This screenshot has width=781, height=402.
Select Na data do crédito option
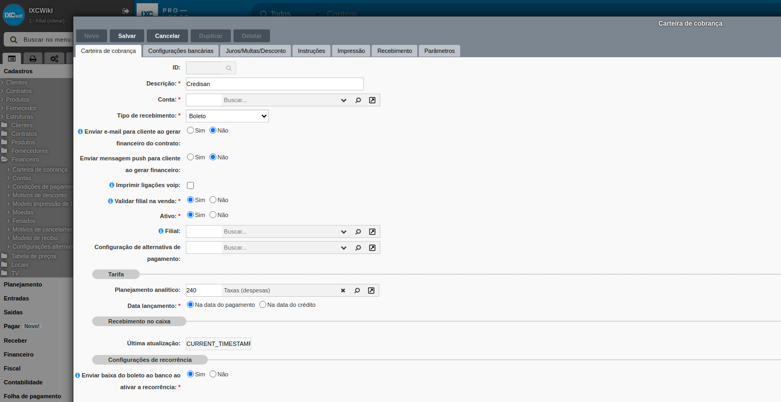click(262, 304)
